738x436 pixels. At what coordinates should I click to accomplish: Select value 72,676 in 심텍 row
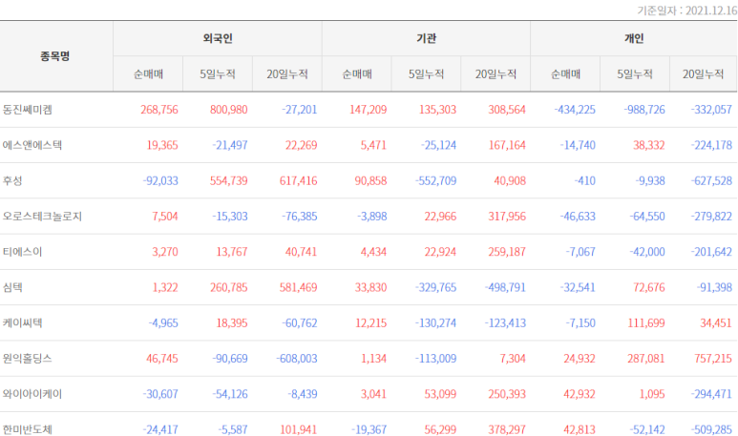tap(649, 287)
